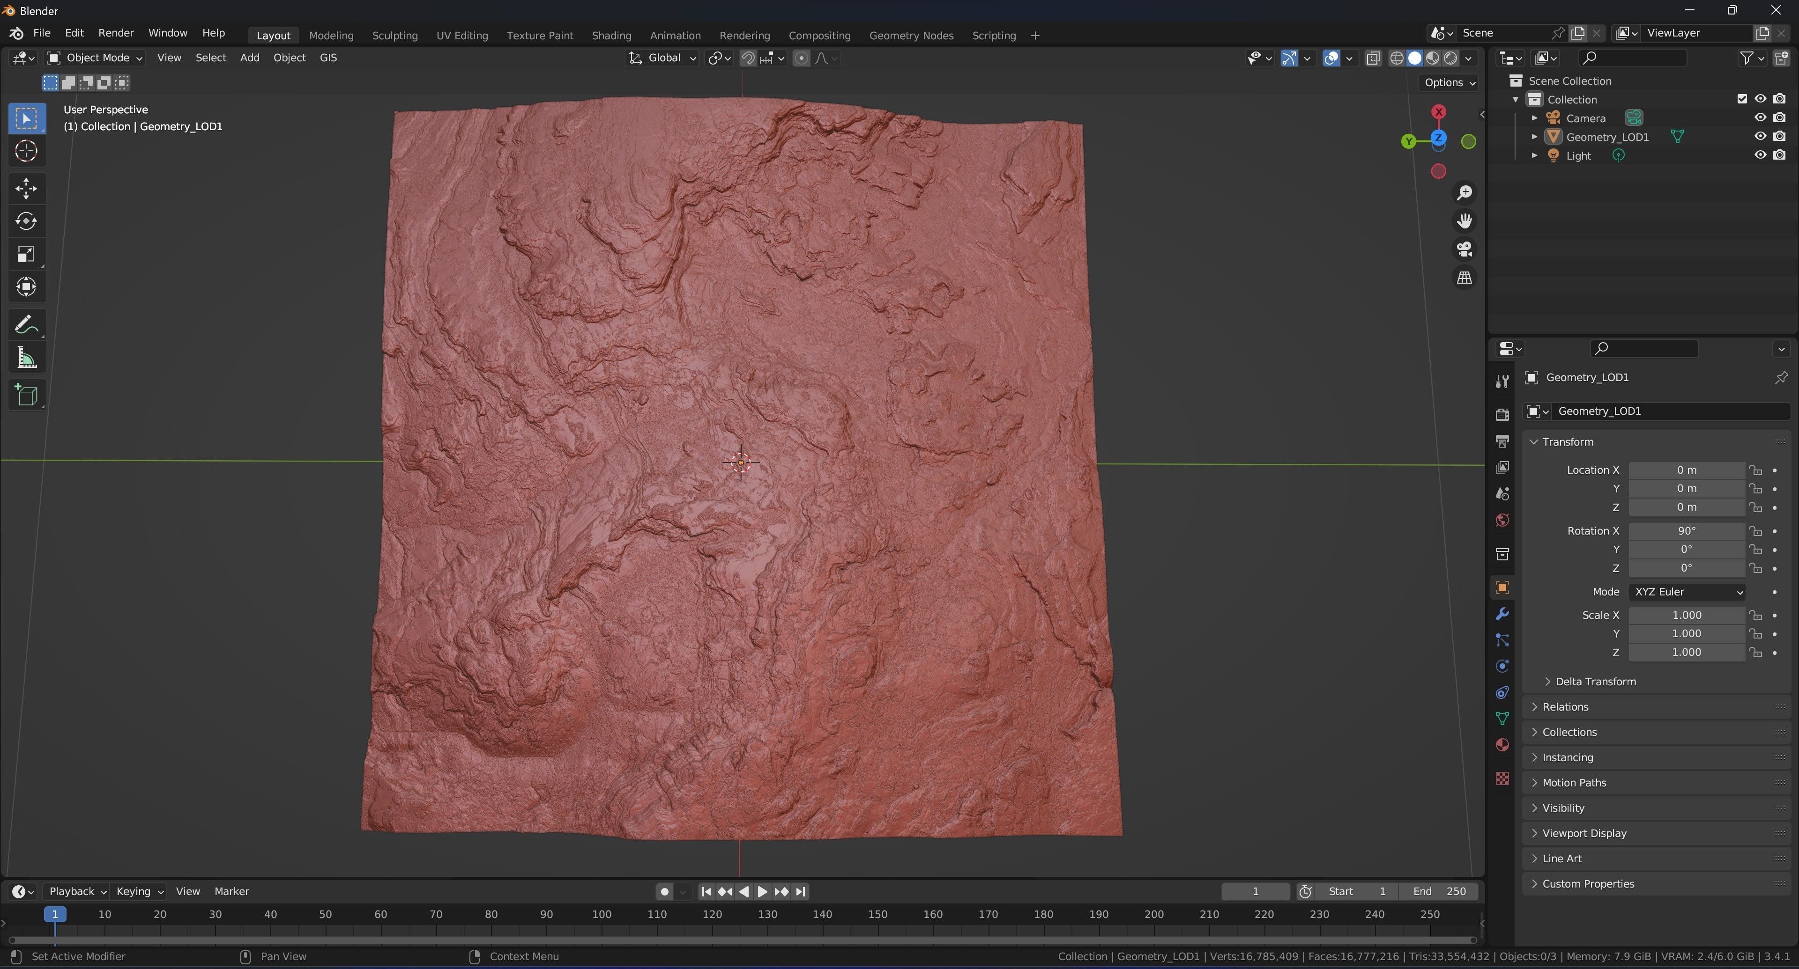The height and width of the screenshot is (969, 1799).
Task: Open the rotation Mode XYZ Euler dropdown
Action: (x=1687, y=592)
